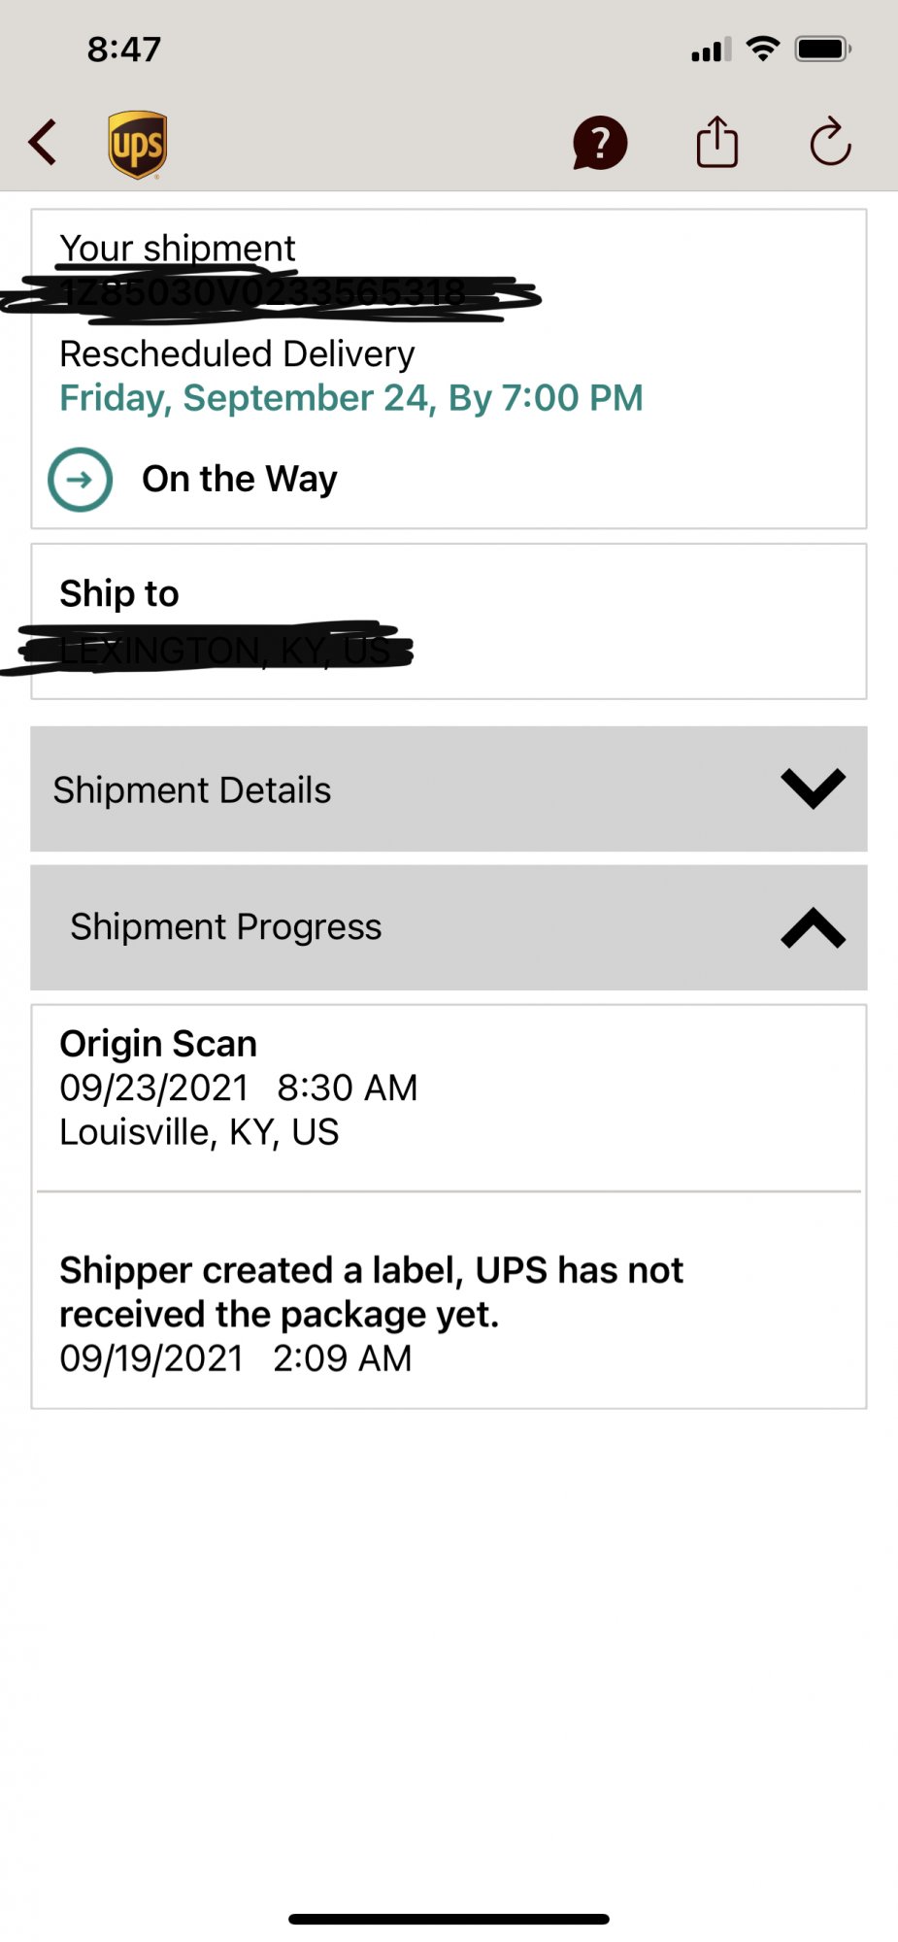The width and height of the screenshot is (898, 1942).
Task: Tap the On the Way arrow circle
Action: pyautogui.click(x=81, y=480)
